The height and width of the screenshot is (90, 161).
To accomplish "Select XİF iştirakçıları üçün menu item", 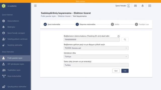I will (16, 64).
